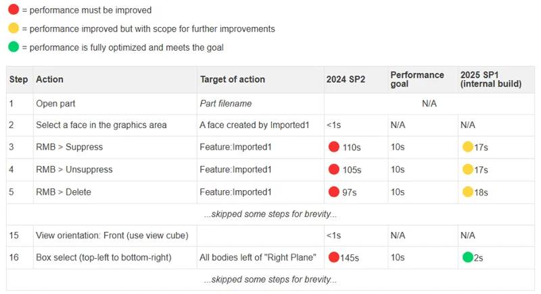Screen dimensions: 541x294
Task: Click the "Performance goal" column header
Action: coord(417,80)
